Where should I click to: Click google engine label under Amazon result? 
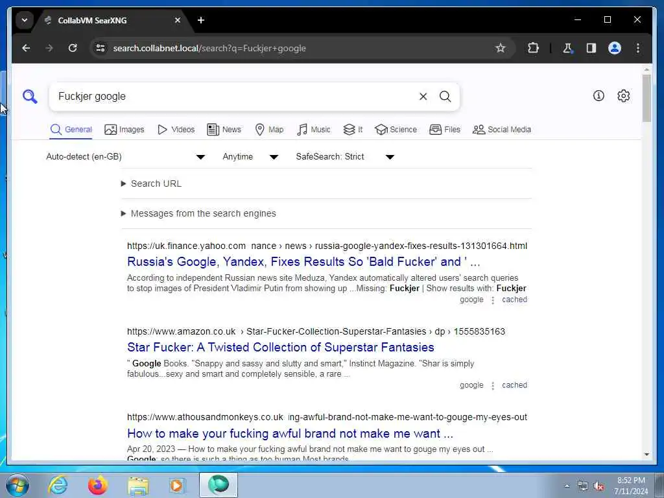(471, 385)
